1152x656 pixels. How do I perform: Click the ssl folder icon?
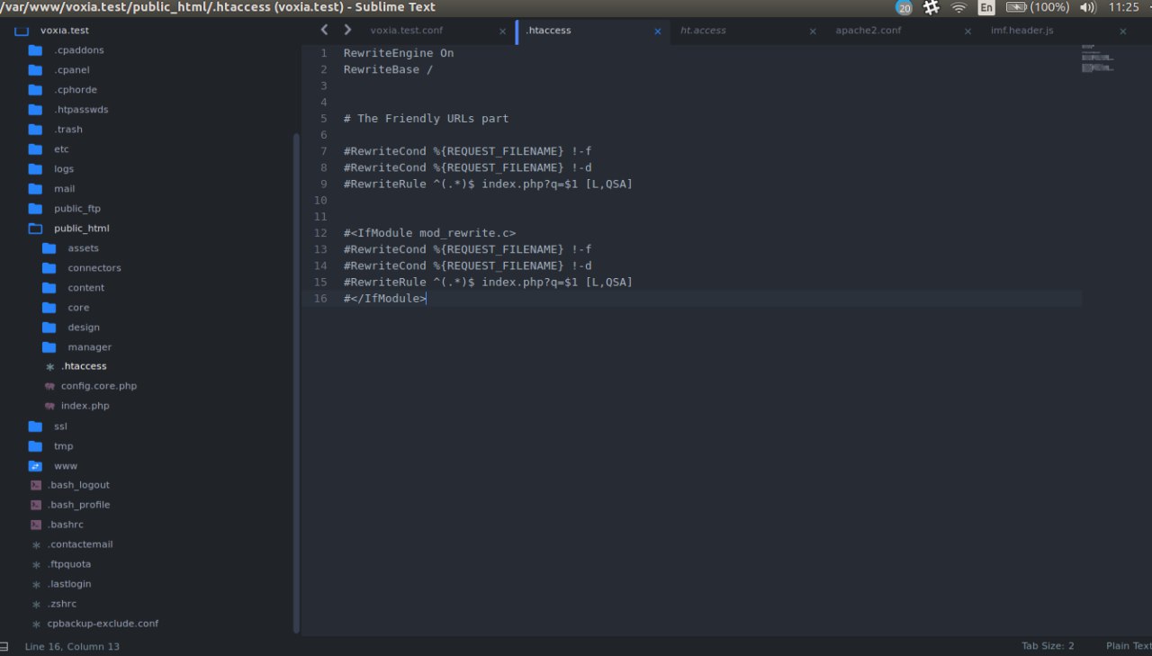35,427
